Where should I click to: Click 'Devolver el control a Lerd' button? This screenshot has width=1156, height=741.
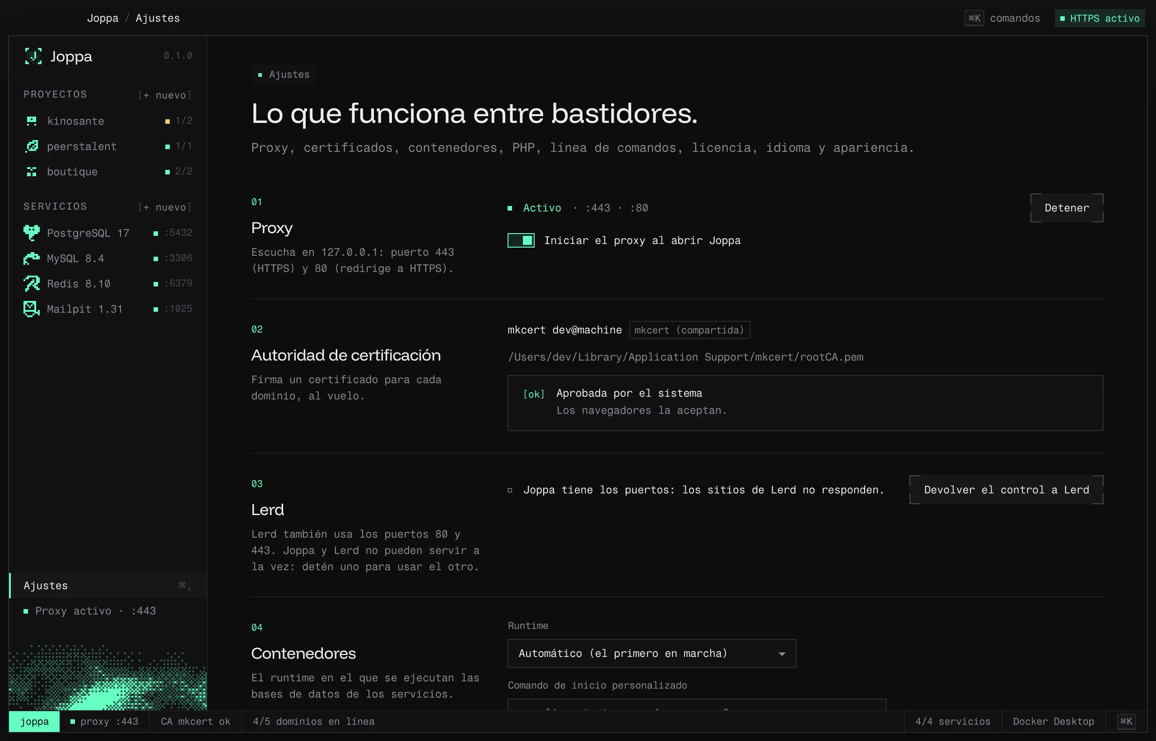click(1006, 490)
